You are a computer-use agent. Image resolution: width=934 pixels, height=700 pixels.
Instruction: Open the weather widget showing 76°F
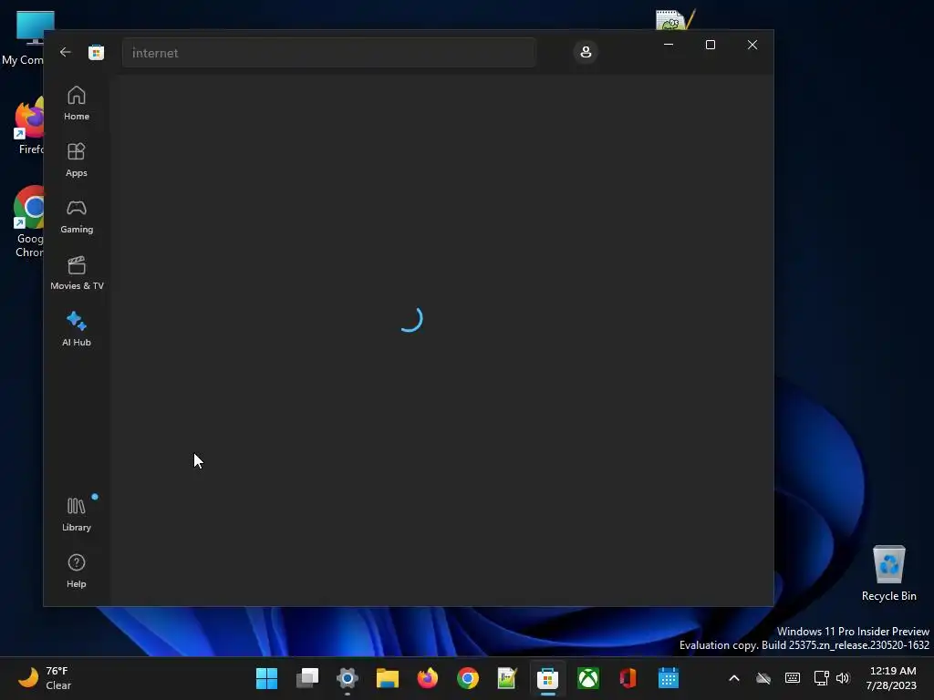pos(44,678)
